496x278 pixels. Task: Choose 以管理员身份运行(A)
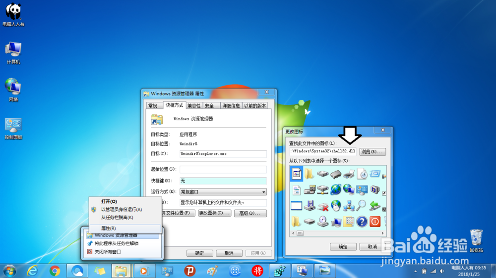coord(125,210)
